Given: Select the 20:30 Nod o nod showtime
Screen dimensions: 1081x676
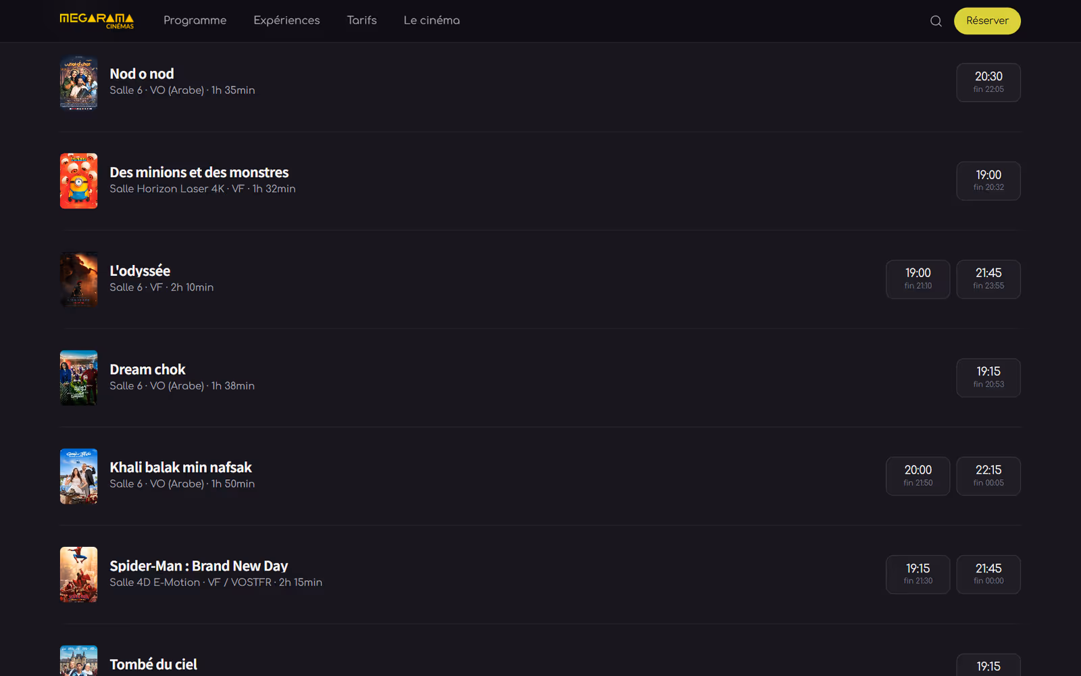Looking at the screenshot, I should point(988,82).
